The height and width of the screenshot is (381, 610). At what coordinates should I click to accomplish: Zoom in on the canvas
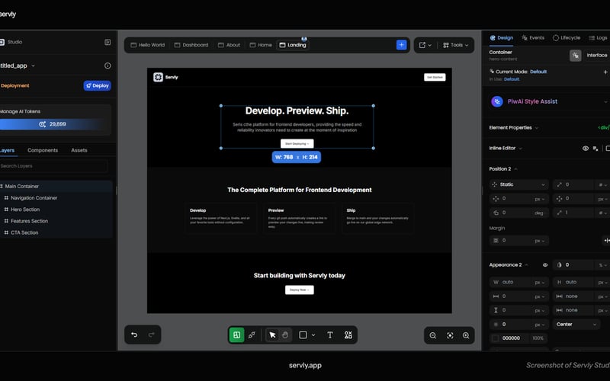pyautogui.click(x=466, y=335)
